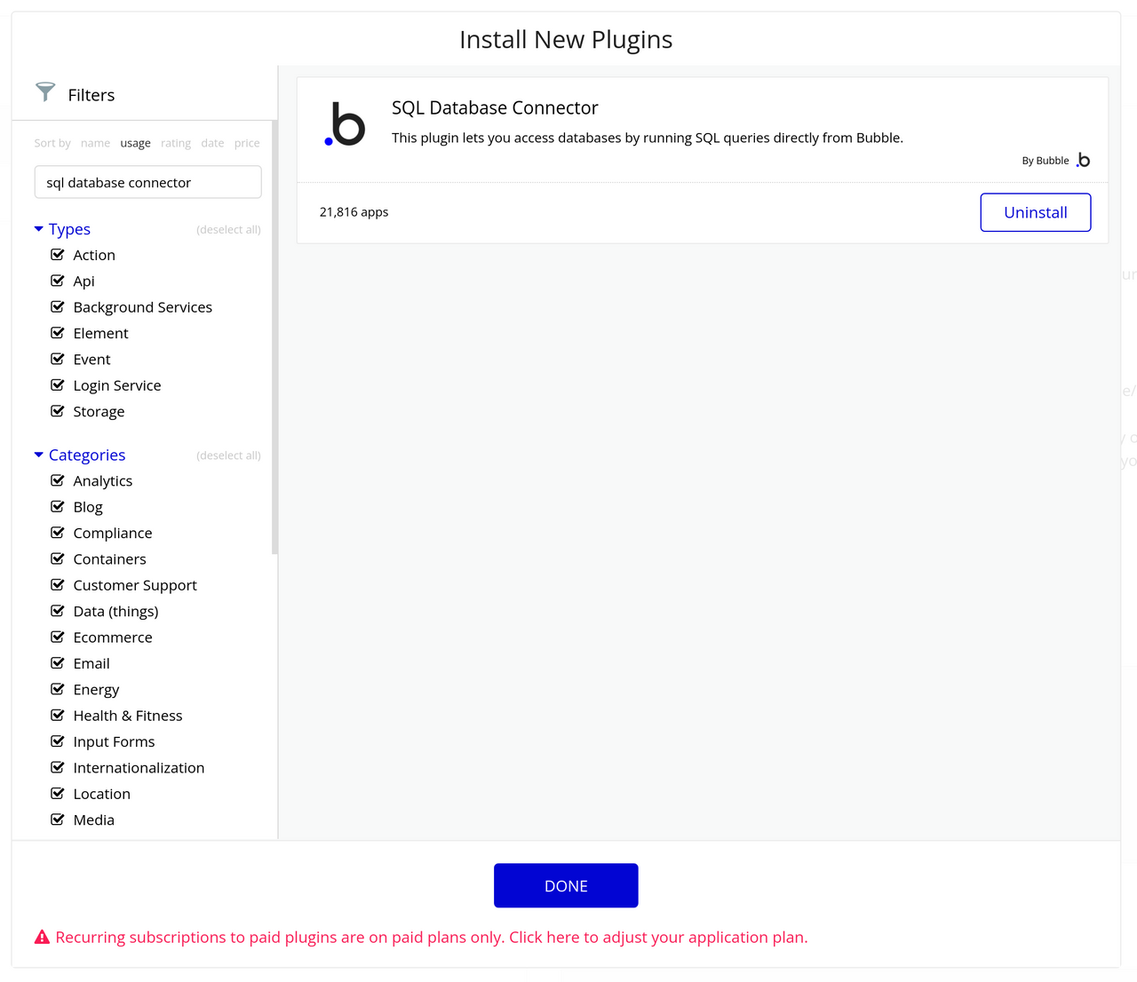The height and width of the screenshot is (982, 1137).
Task: Toggle the Customer Support checkbox
Action: [58, 585]
